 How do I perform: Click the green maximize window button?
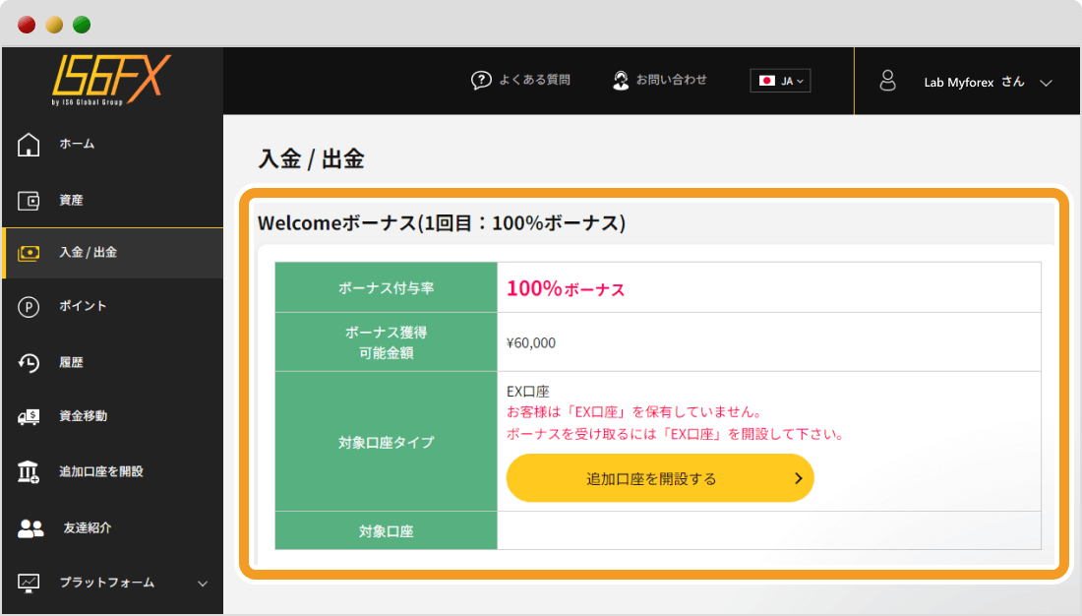82,25
